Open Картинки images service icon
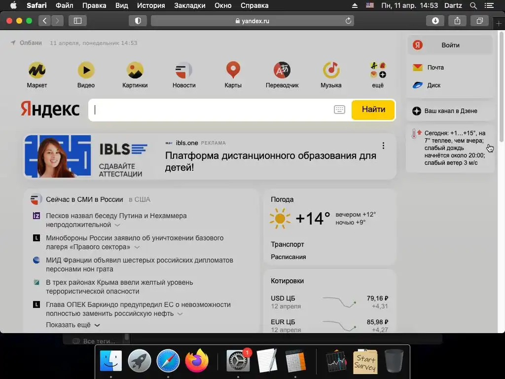 point(135,70)
